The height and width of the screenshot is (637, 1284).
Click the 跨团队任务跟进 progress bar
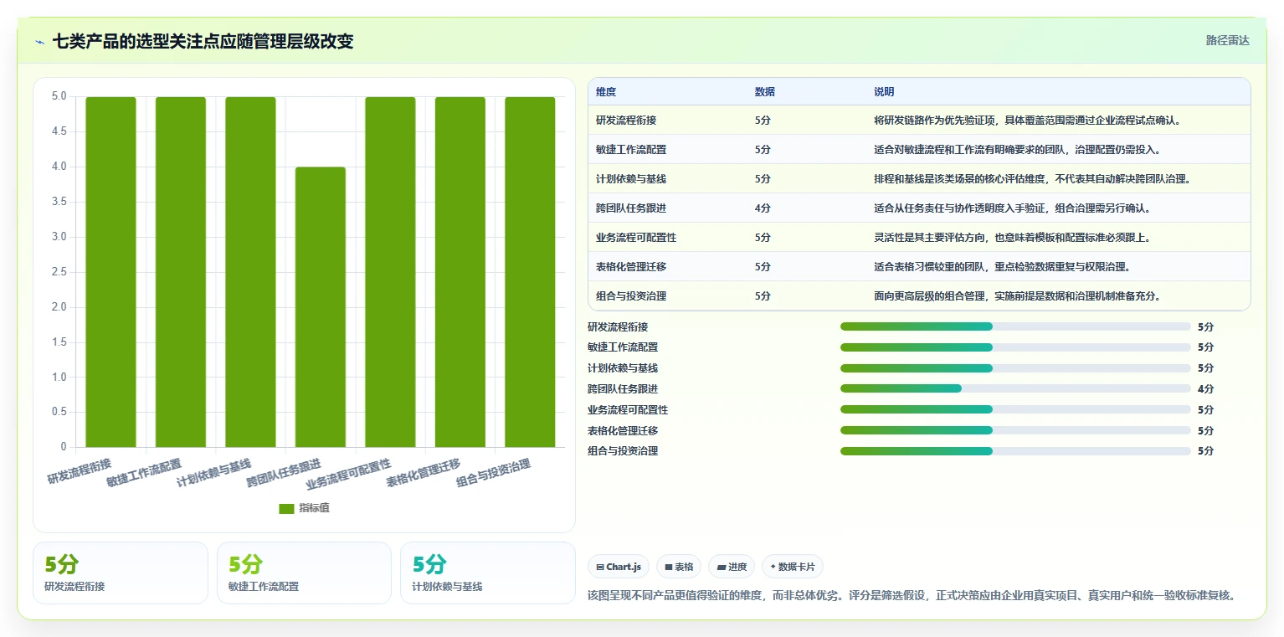[x=1015, y=388]
